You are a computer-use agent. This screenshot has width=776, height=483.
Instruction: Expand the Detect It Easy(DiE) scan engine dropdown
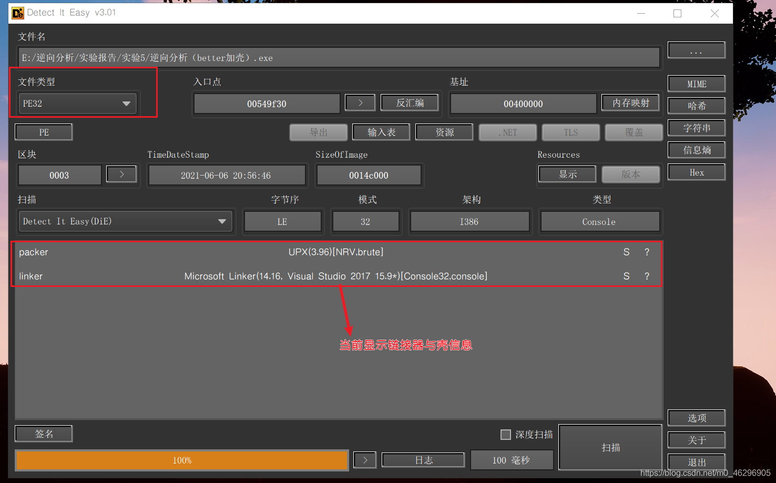point(126,221)
